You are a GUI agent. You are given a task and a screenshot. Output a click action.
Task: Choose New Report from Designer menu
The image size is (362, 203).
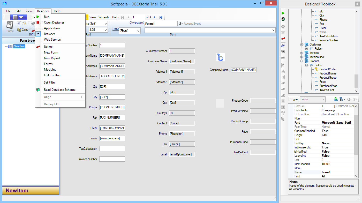pyautogui.click(x=60, y=58)
